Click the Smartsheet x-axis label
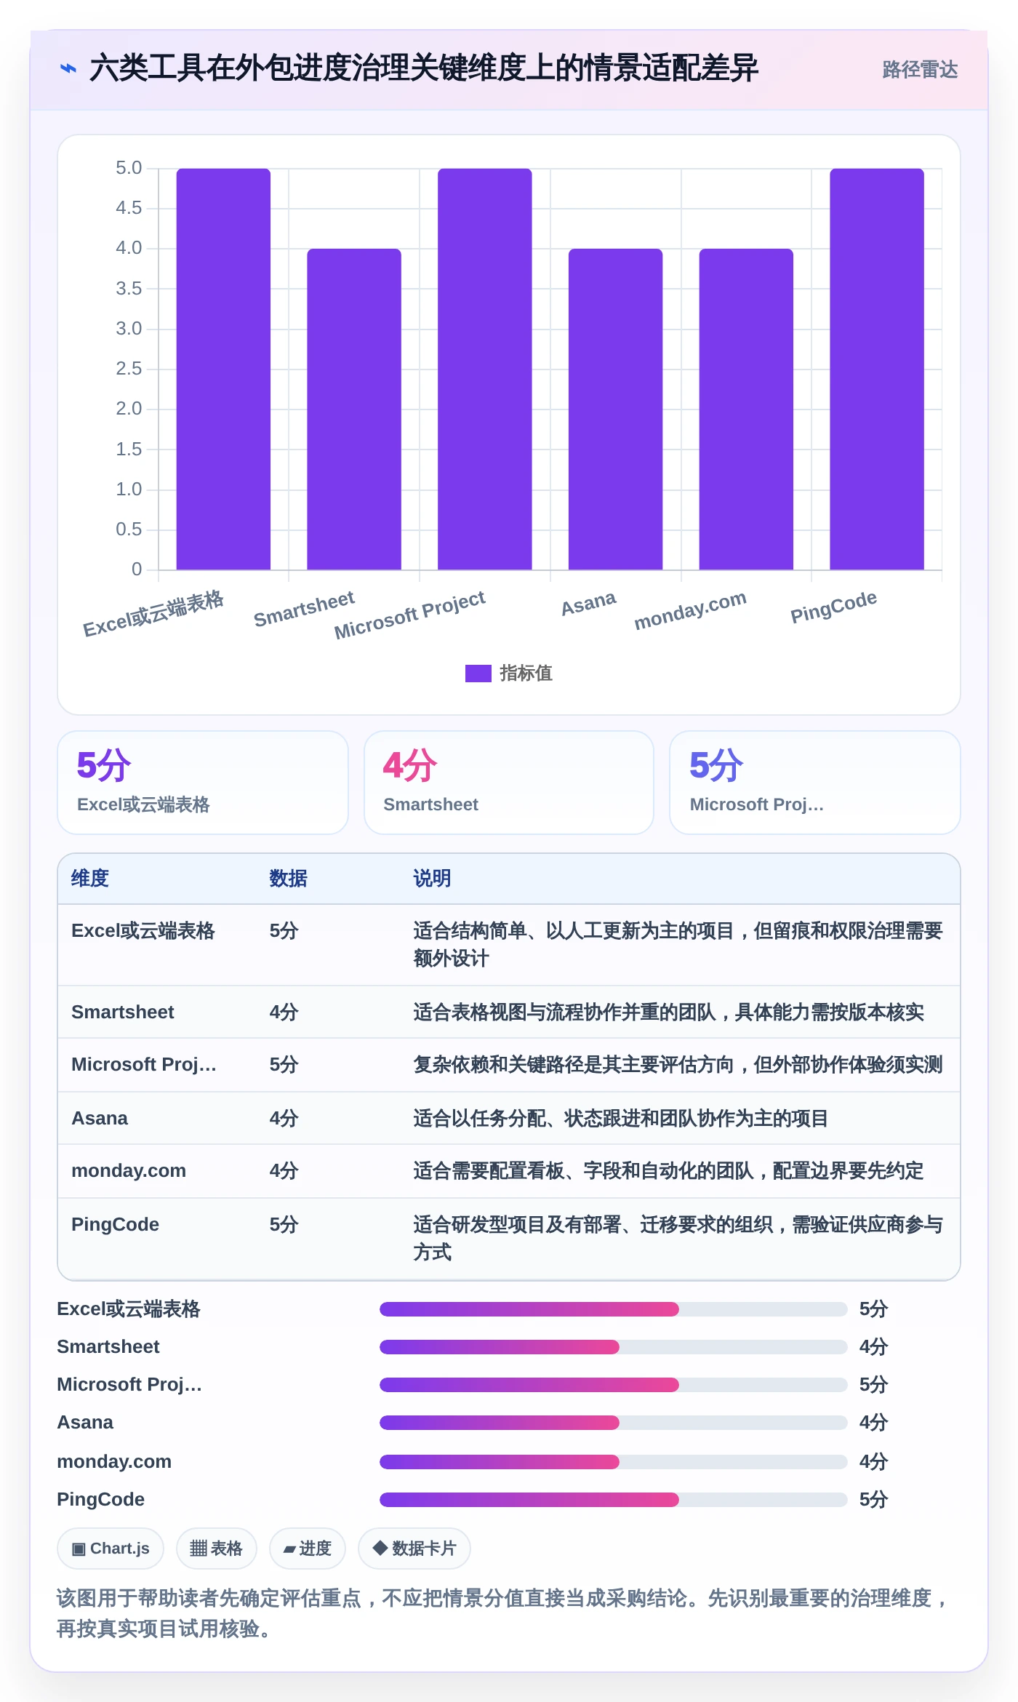Screen dimensions: 1018x1702 point(304,609)
